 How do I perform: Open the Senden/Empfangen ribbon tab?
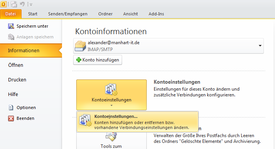pos(68,14)
